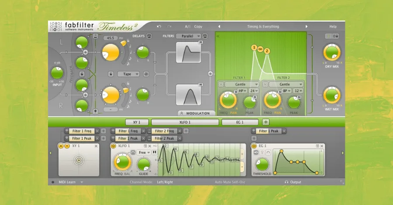Click the Filter 1 Freq slot above XY 1
Screen dimensions: 393x205
pos(82,131)
